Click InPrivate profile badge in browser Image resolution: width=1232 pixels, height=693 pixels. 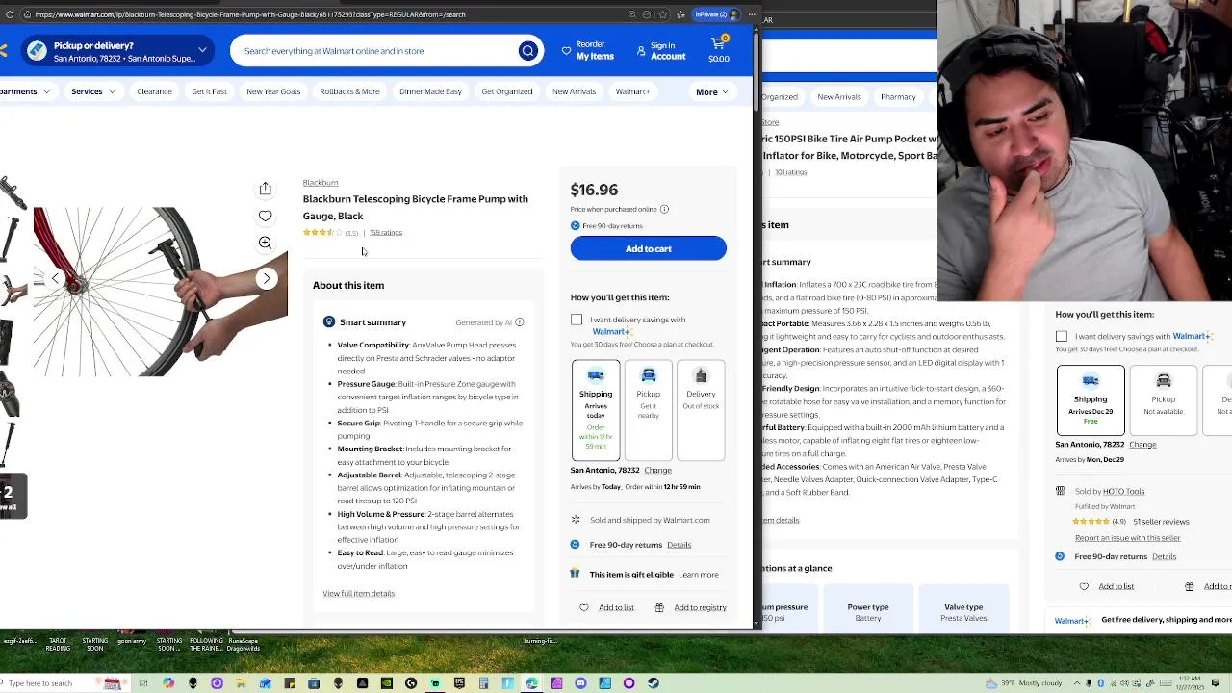716,14
